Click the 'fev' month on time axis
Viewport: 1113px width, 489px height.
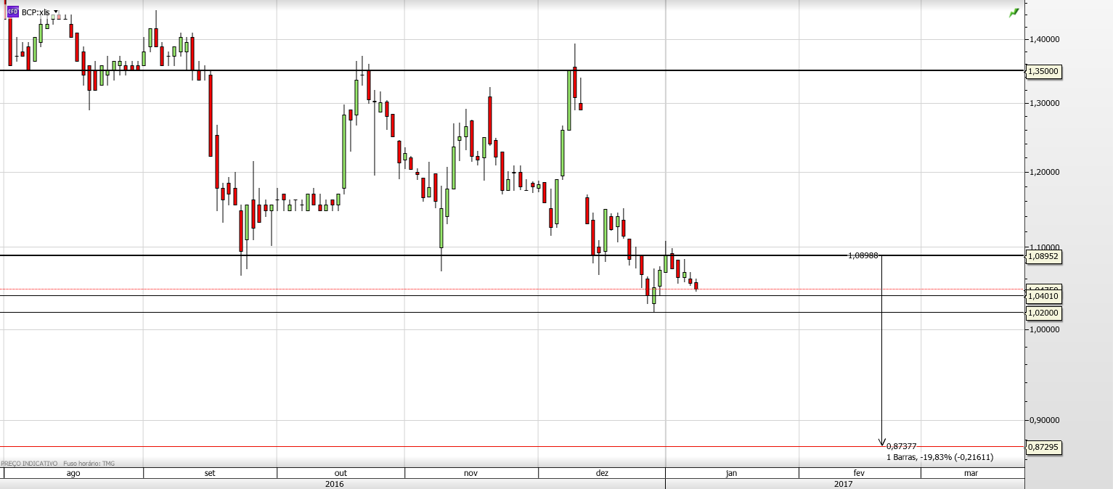[859, 473]
